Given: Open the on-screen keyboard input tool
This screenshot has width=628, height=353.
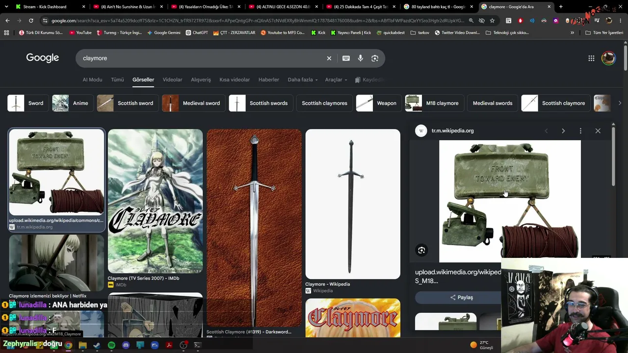Looking at the screenshot, I should tap(346, 58).
